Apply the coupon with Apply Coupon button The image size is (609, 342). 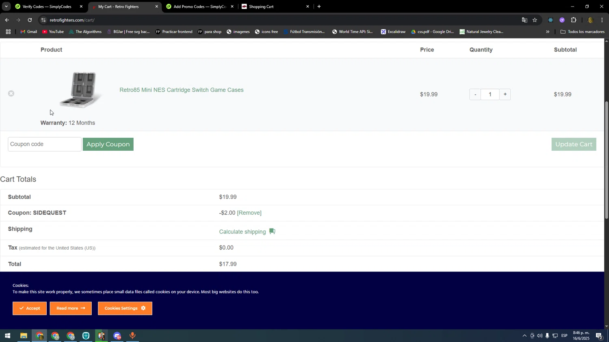pyautogui.click(x=108, y=144)
